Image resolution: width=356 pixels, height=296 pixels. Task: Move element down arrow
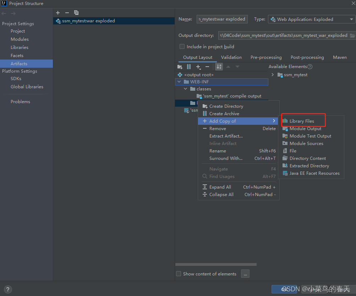(x=237, y=67)
